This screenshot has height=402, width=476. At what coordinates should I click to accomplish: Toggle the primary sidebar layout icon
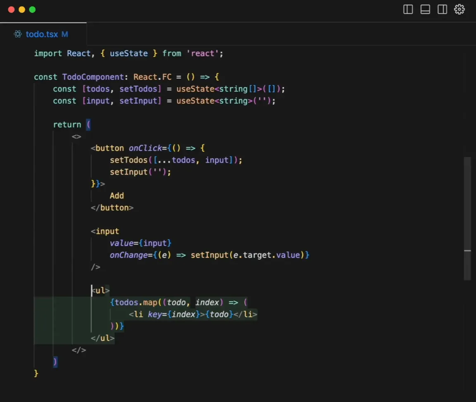408,10
